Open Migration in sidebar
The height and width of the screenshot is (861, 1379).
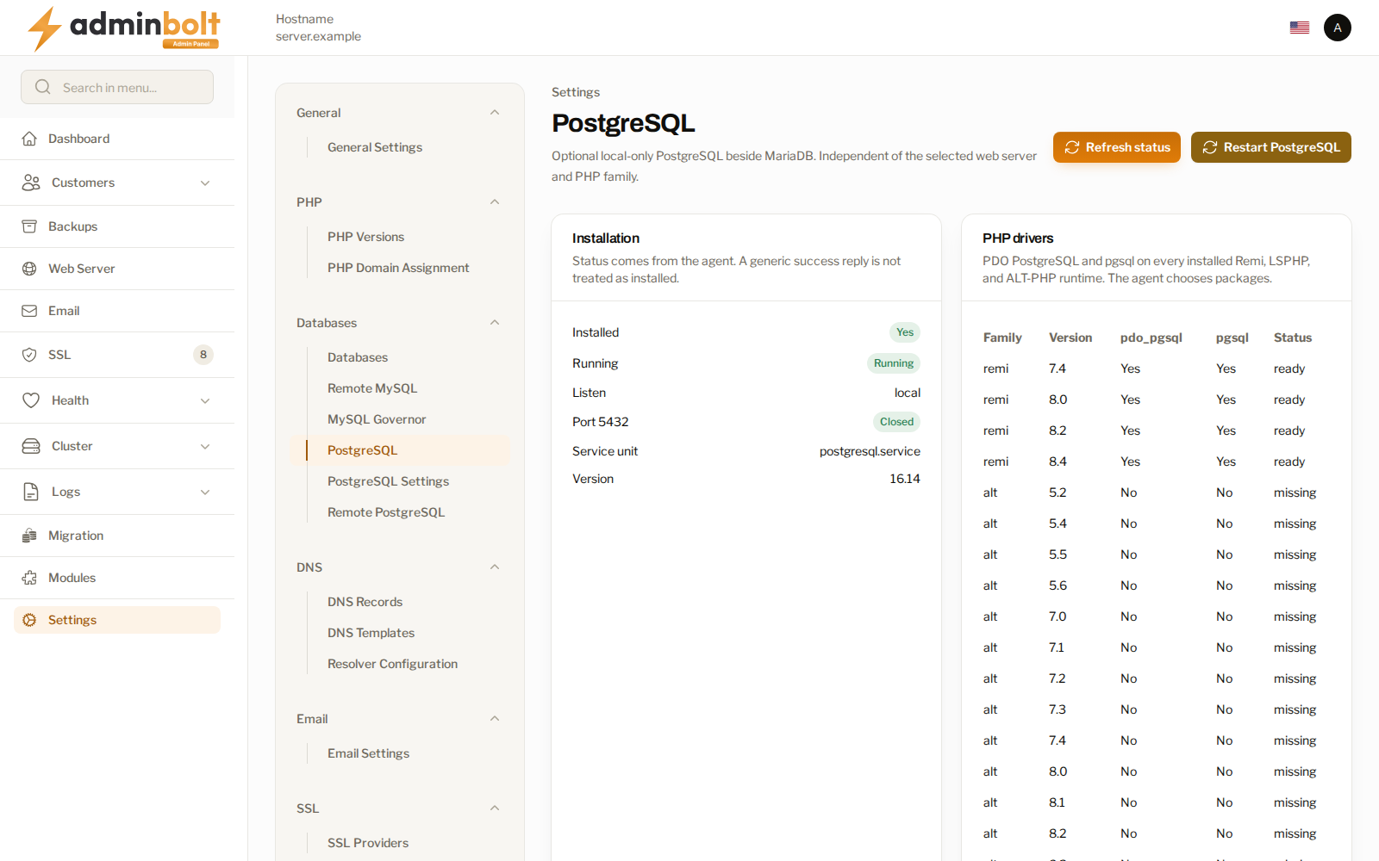point(117,536)
